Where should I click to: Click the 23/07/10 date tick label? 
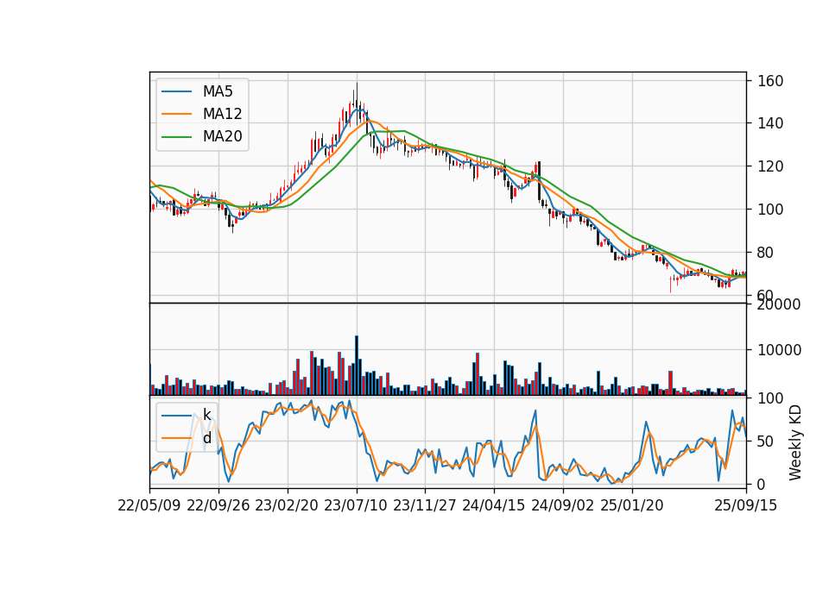coord(356,505)
